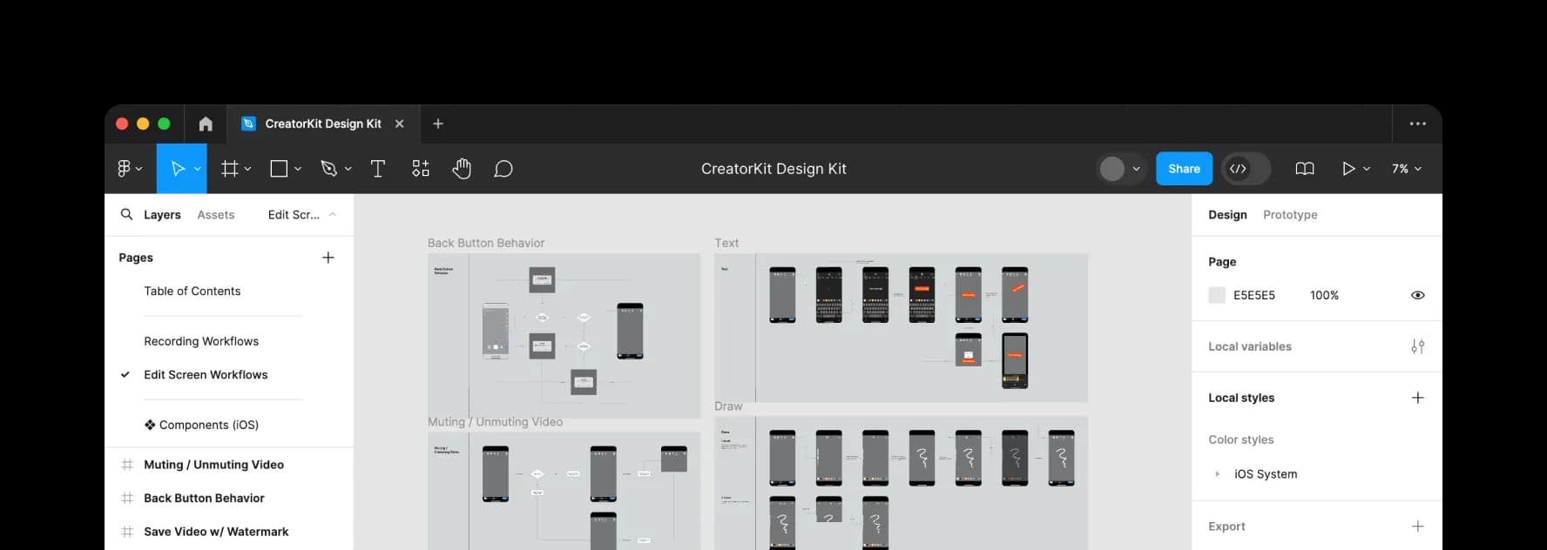Click the centered CreatorKit Design Kit file title
This screenshot has width=1547, height=550.
773,169
